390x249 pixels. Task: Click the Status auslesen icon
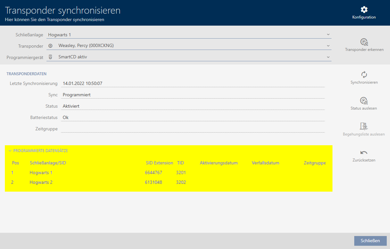tap(364, 101)
